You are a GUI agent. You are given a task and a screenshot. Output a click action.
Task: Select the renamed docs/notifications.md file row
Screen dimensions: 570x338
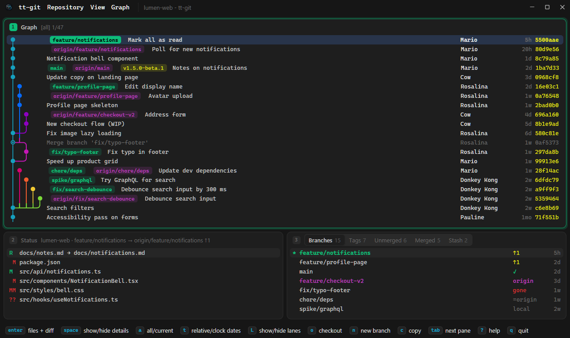pos(143,253)
